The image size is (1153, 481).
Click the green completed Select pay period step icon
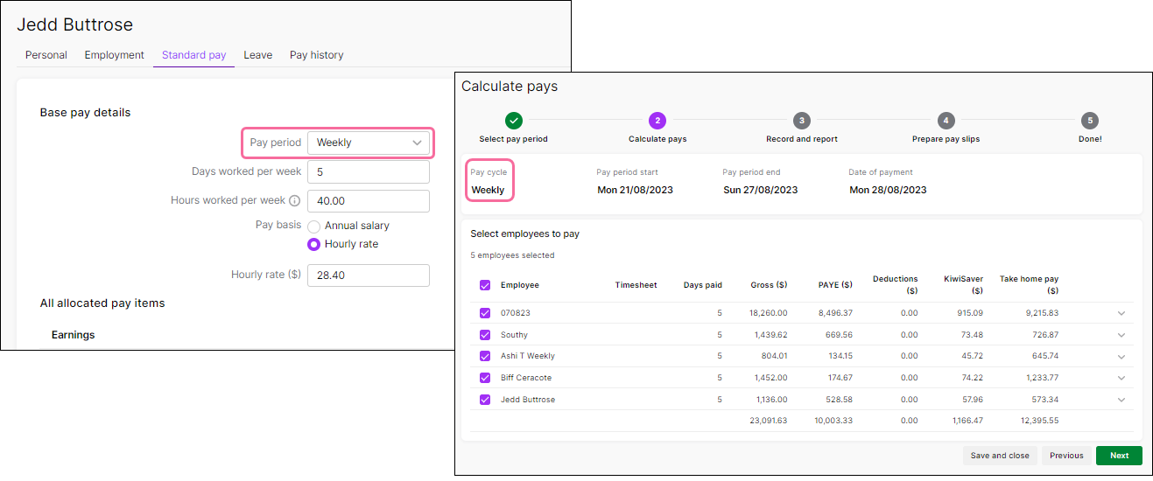514,121
